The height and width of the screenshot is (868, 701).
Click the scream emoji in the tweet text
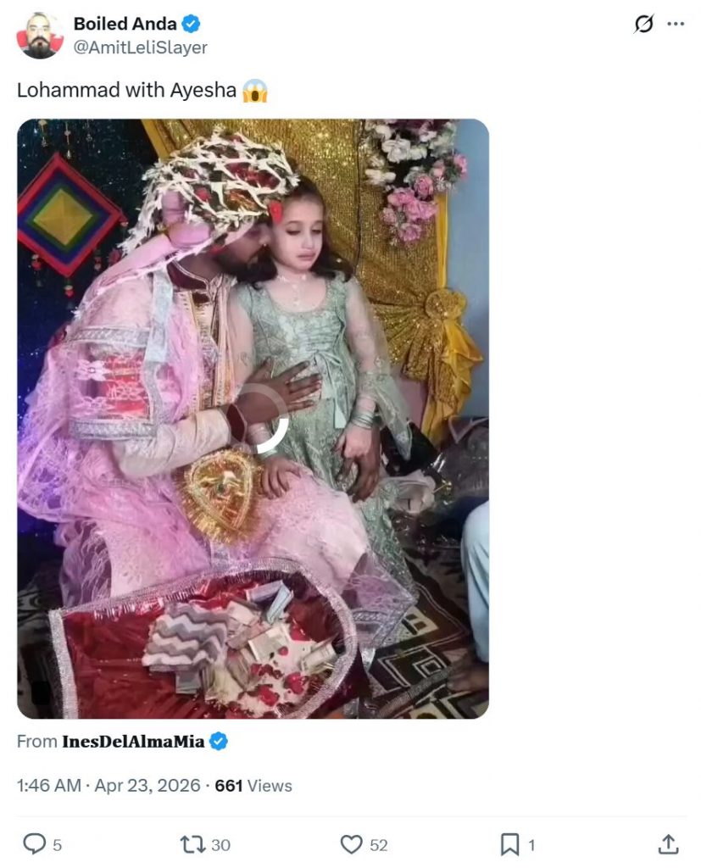(x=254, y=90)
